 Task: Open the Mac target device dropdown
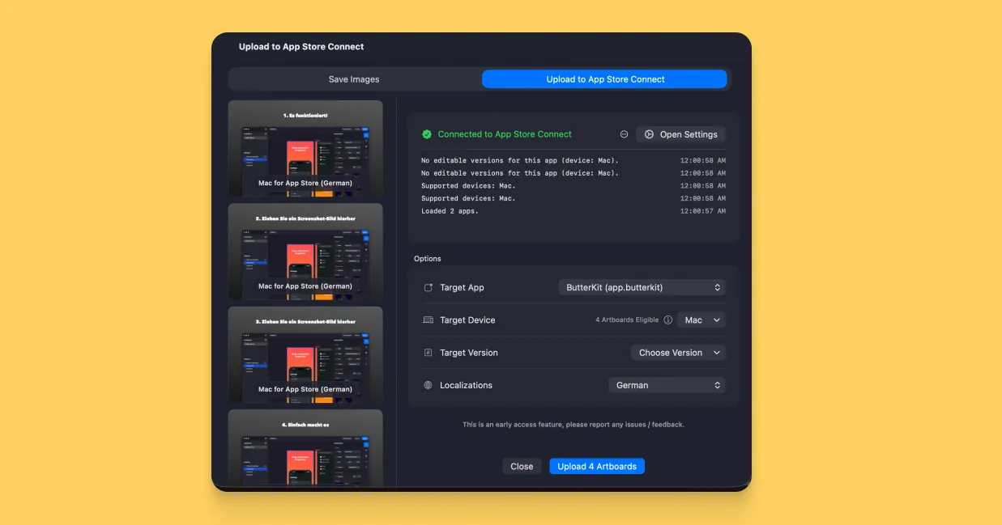(x=701, y=320)
